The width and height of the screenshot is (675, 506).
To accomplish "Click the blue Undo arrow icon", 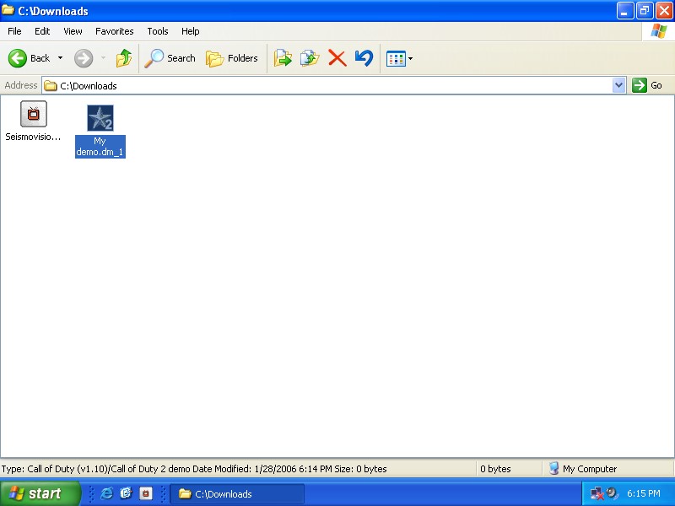I will [x=364, y=58].
